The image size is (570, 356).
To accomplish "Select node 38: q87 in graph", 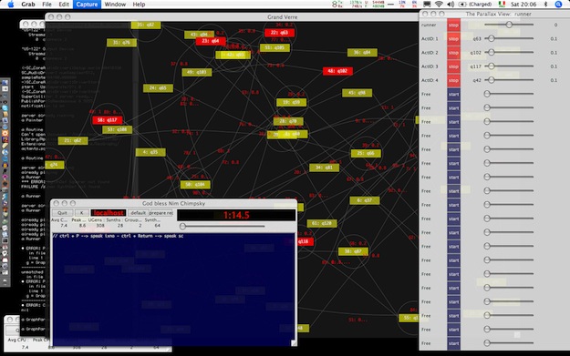I will pyautogui.click(x=353, y=250).
